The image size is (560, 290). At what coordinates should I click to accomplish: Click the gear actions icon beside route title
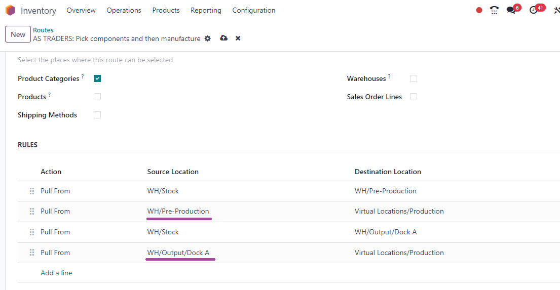tap(207, 38)
